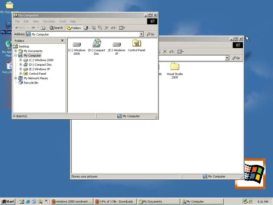Switch to 'windows 2000 wordmark' taskbar button
Screen dimensions: 273x205
click(72, 202)
